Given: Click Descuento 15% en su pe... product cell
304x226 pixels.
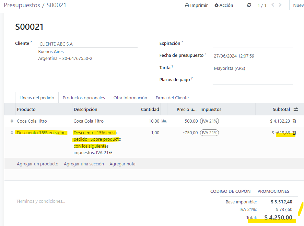Looking at the screenshot, I should tap(43, 133).
